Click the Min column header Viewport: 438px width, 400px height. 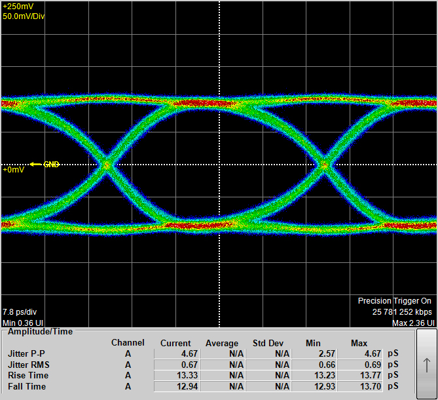click(313, 343)
